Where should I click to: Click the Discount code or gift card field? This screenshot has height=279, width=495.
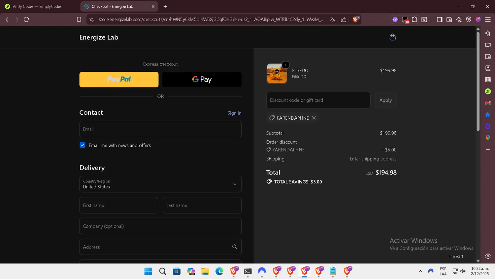click(x=318, y=100)
